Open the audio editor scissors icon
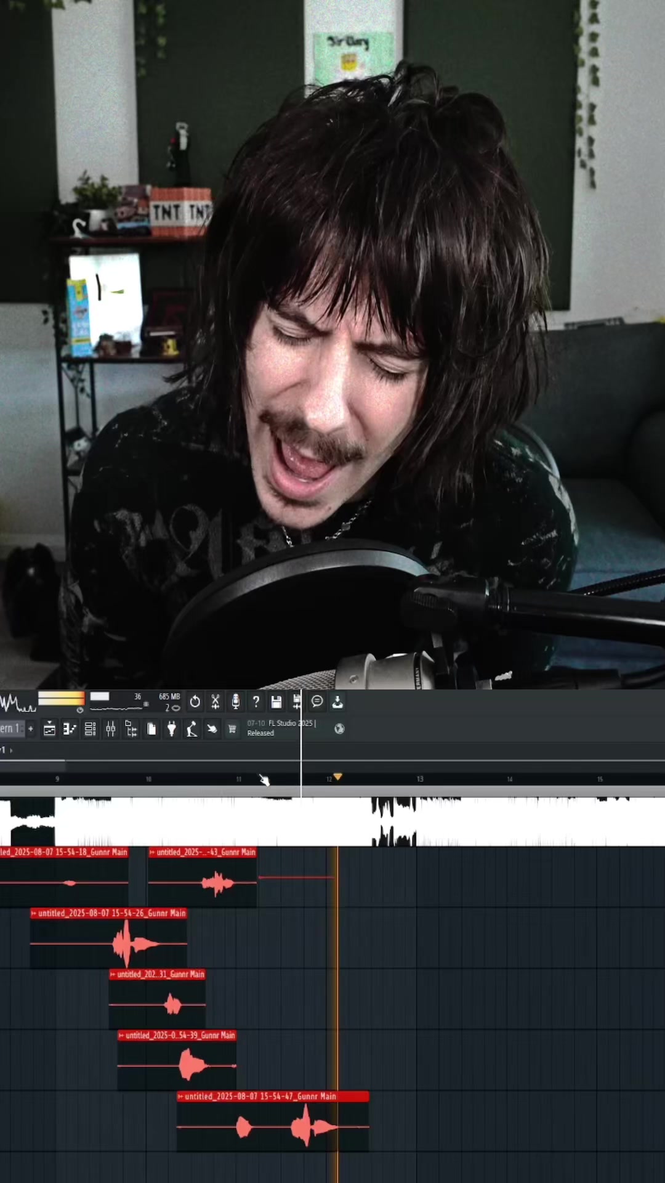 [x=216, y=701]
